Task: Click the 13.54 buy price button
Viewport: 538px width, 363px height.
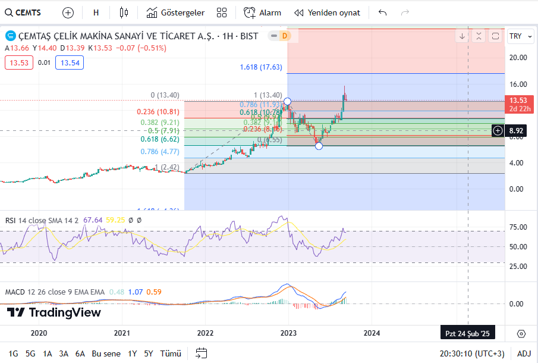Action: [70, 63]
